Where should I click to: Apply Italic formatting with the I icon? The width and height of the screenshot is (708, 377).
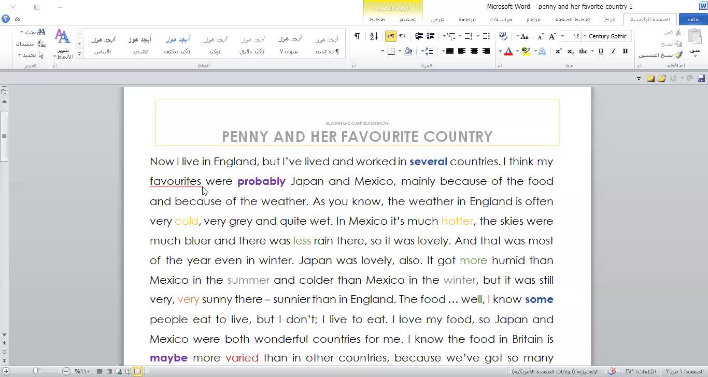[x=613, y=51]
